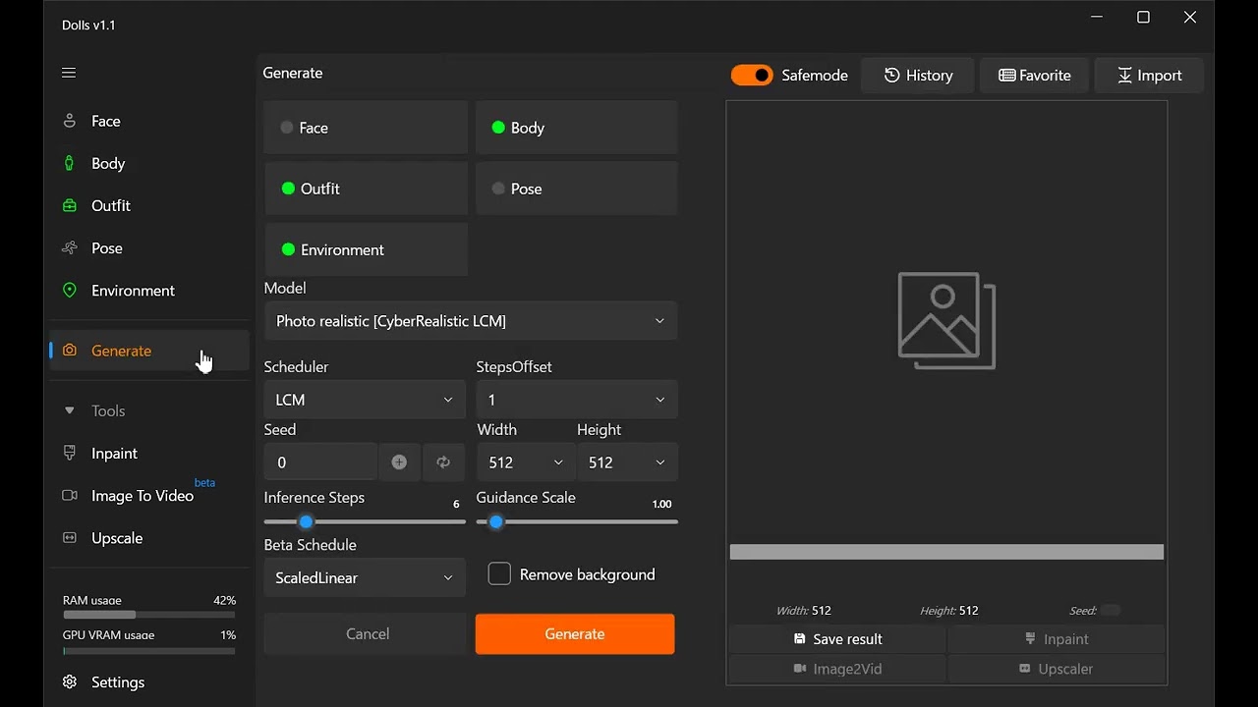Go to the Face page in sidebar
The height and width of the screenshot is (707, 1258).
click(147, 121)
